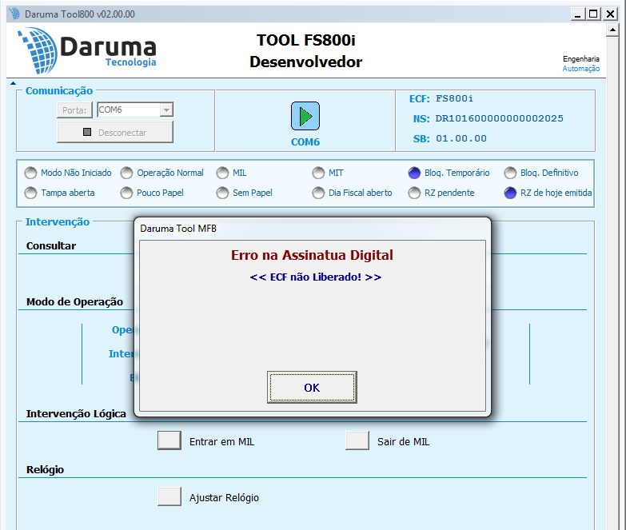Click the Desenvolvedor subtitle text

coord(306,62)
